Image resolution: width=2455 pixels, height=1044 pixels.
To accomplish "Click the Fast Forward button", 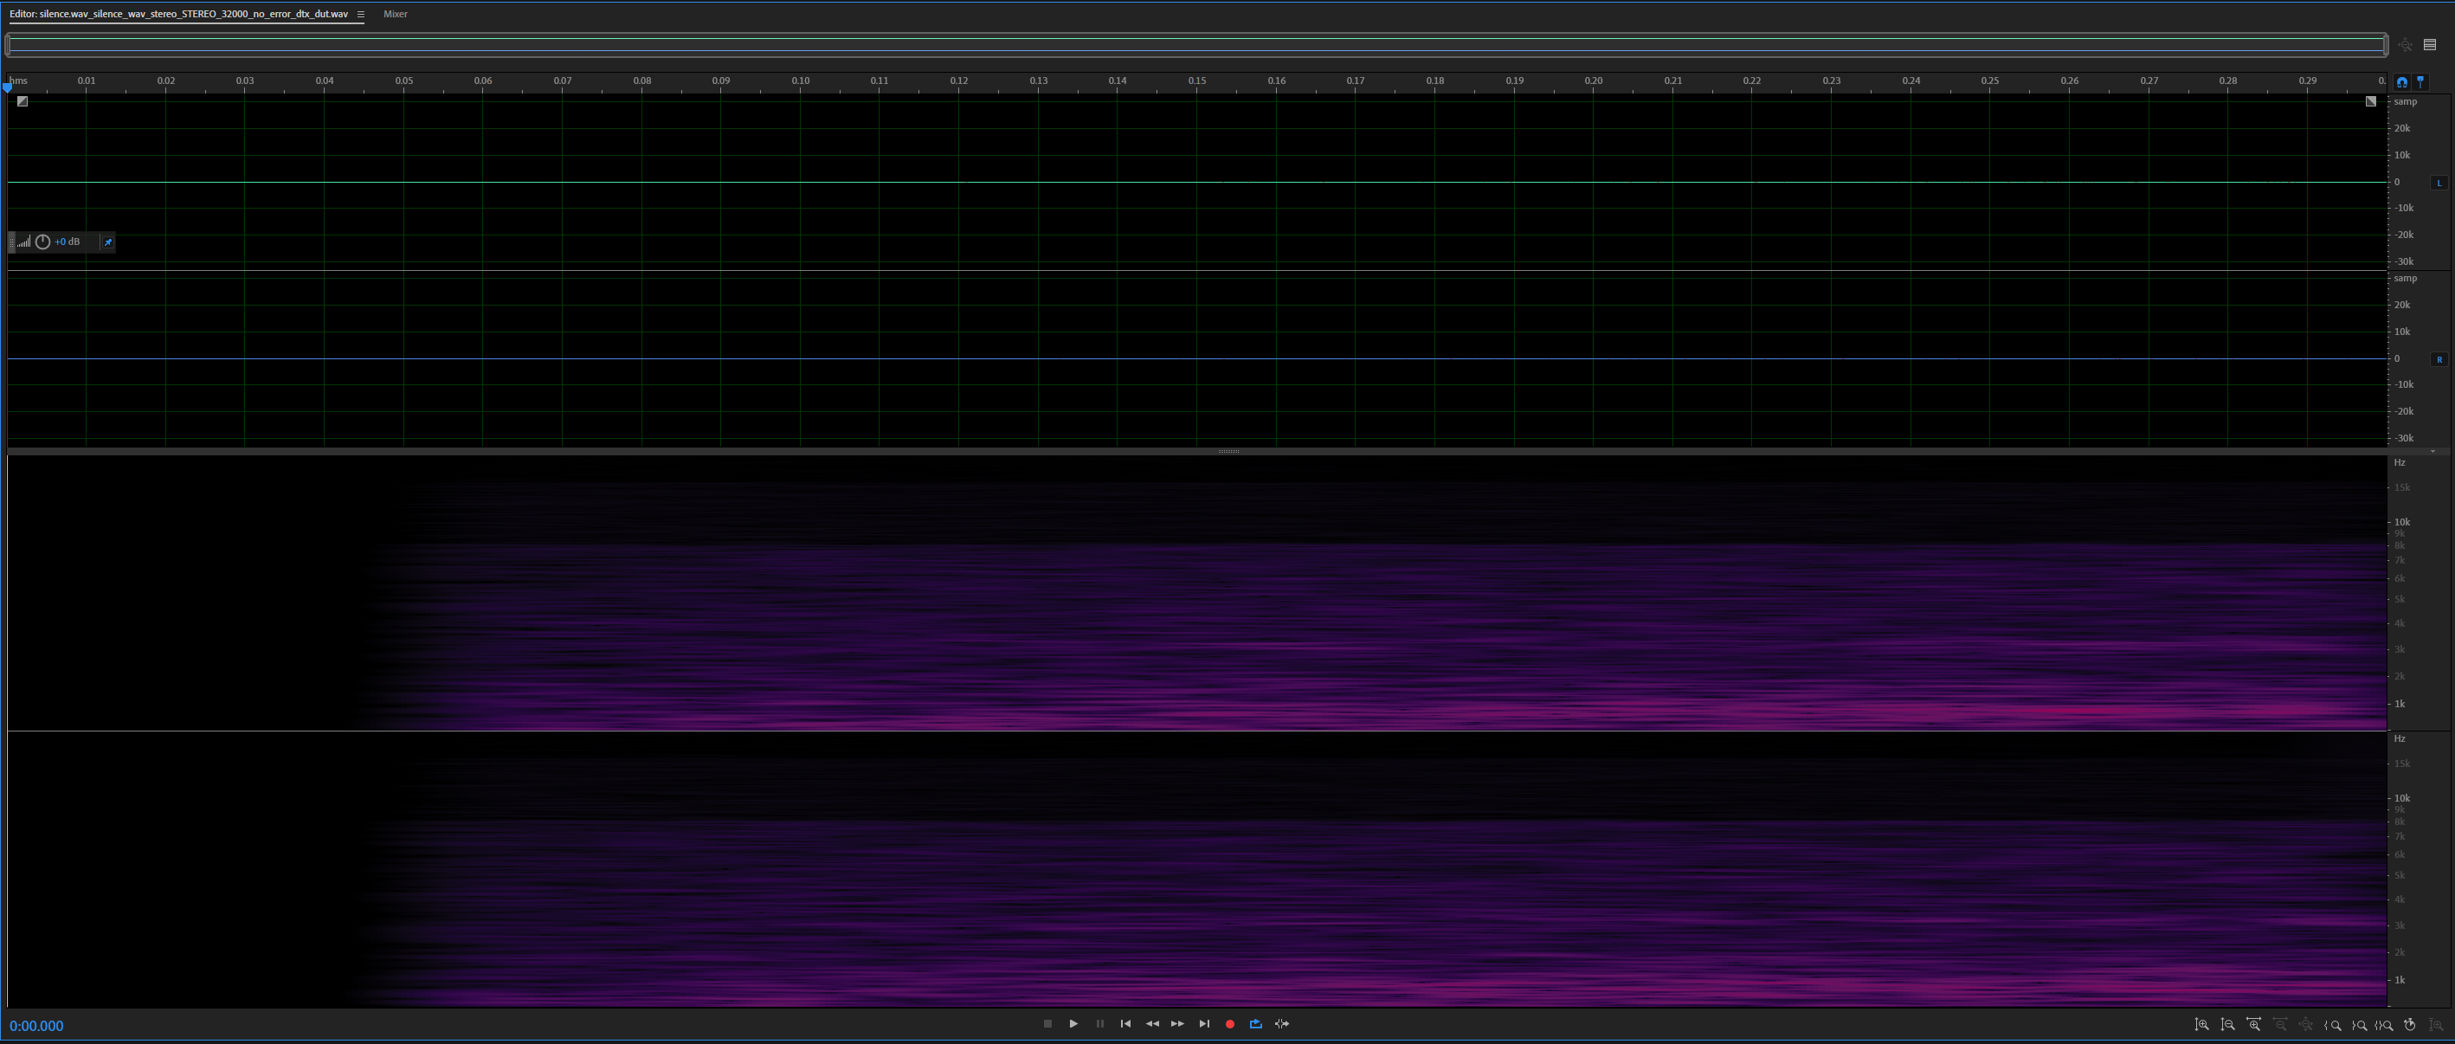I will click(x=1178, y=1024).
